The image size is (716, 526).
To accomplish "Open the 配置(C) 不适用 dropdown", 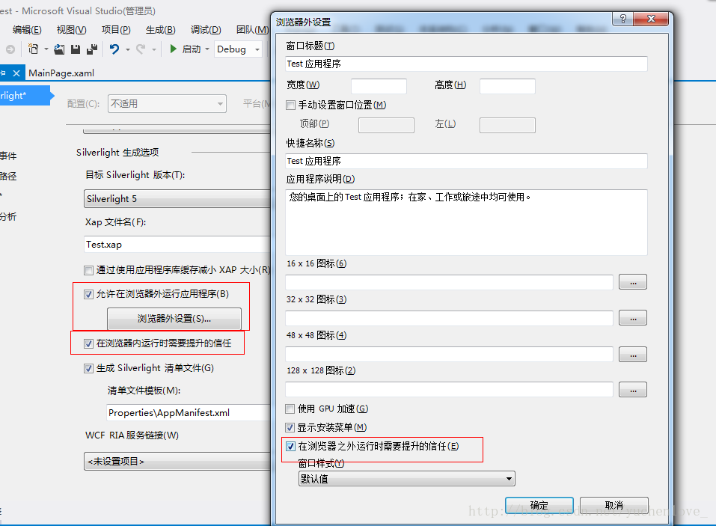I will 167,104.
